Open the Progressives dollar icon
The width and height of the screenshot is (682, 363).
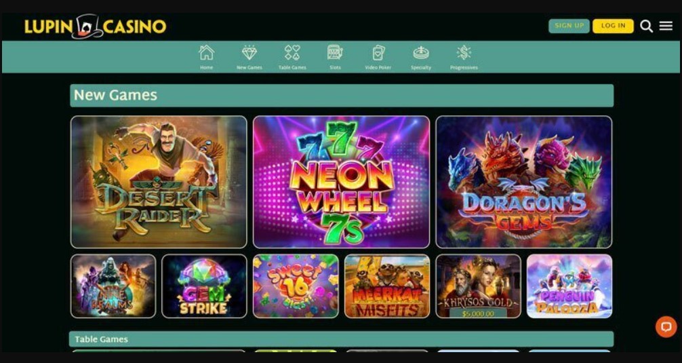pyautogui.click(x=464, y=53)
